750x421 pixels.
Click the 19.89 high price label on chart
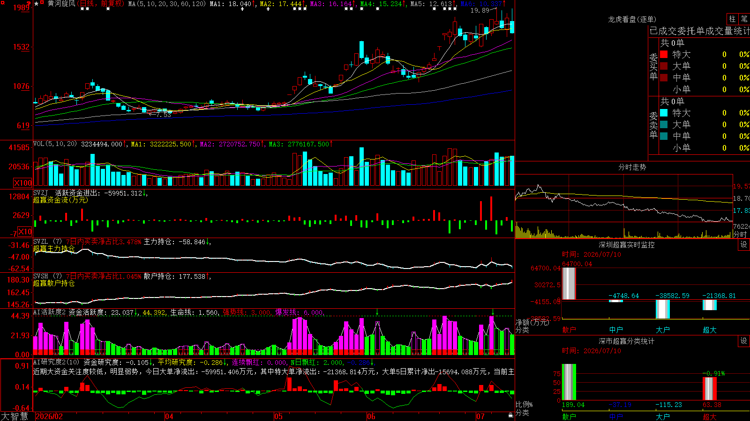click(x=480, y=10)
